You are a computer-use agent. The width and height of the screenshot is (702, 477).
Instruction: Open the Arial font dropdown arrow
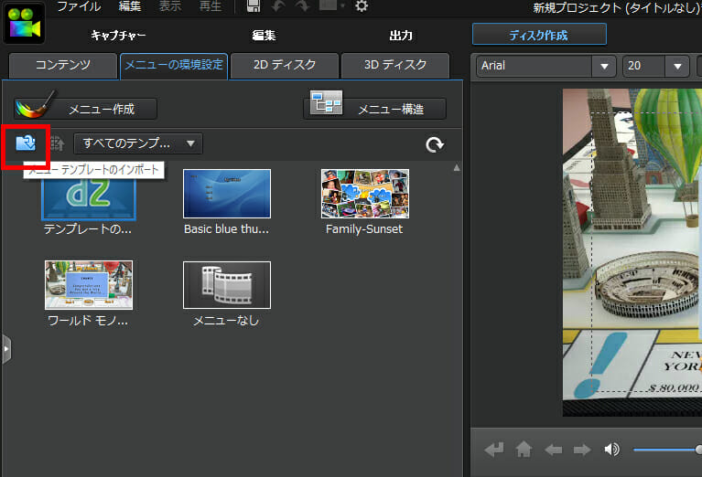coord(604,66)
